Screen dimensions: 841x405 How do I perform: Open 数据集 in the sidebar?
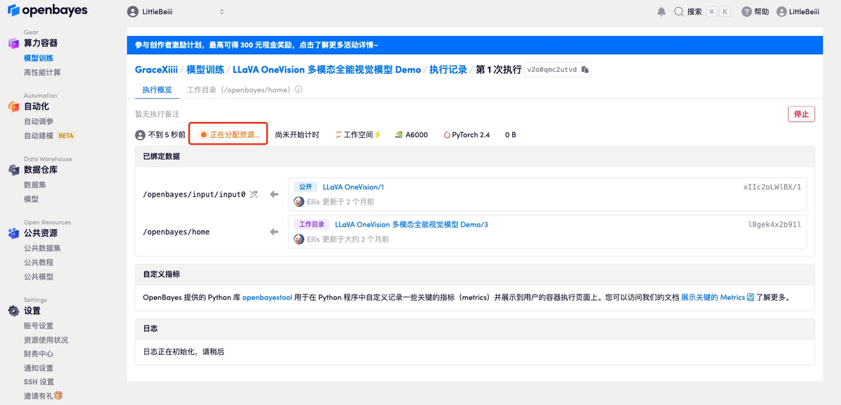[35, 185]
